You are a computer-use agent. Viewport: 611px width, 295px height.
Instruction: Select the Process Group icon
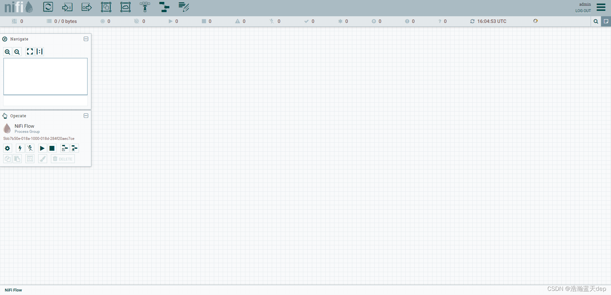tap(106, 7)
